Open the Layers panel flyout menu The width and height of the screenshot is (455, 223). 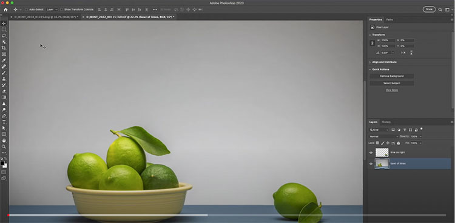click(x=451, y=122)
